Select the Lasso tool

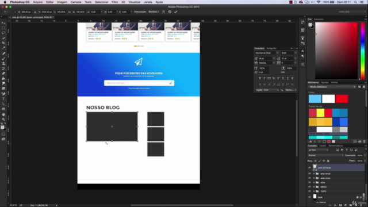click(x=3, y=33)
